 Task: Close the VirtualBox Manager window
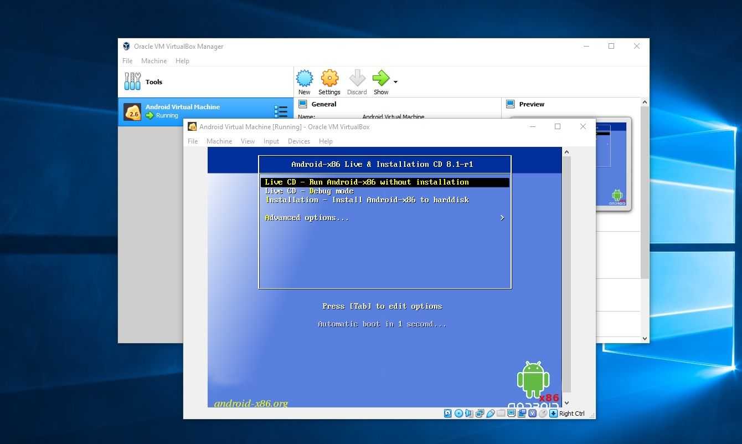coord(636,46)
